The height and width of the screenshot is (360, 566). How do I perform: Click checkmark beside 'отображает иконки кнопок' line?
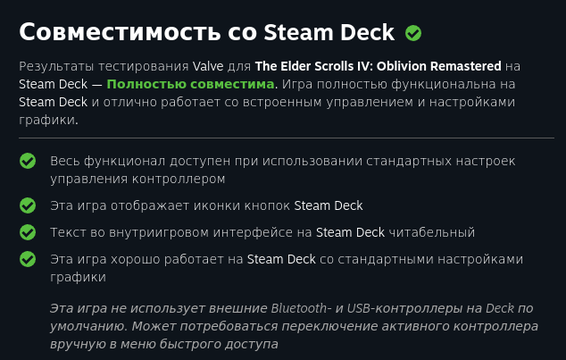point(28,205)
